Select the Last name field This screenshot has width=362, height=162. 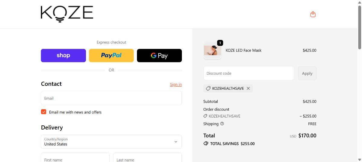tap(148, 158)
